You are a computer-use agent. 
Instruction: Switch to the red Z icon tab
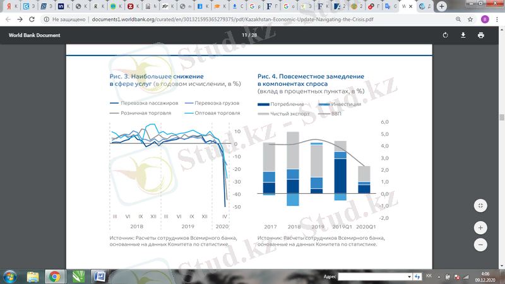coord(133,6)
